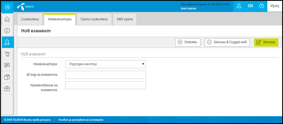283x124 pixels.
Task: Switch to the Служители tab
Action: (30, 19)
